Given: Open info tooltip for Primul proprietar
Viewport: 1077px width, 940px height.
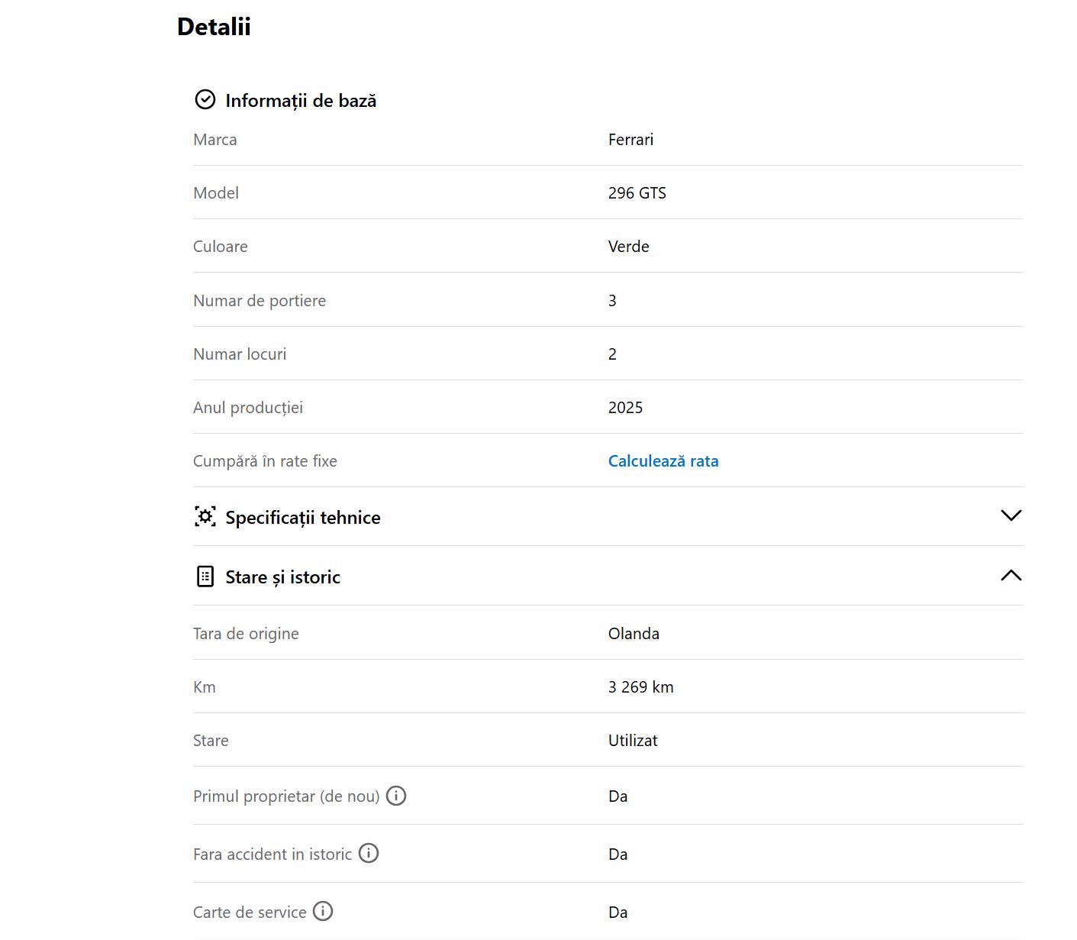Looking at the screenshot, I should [396, 796].
